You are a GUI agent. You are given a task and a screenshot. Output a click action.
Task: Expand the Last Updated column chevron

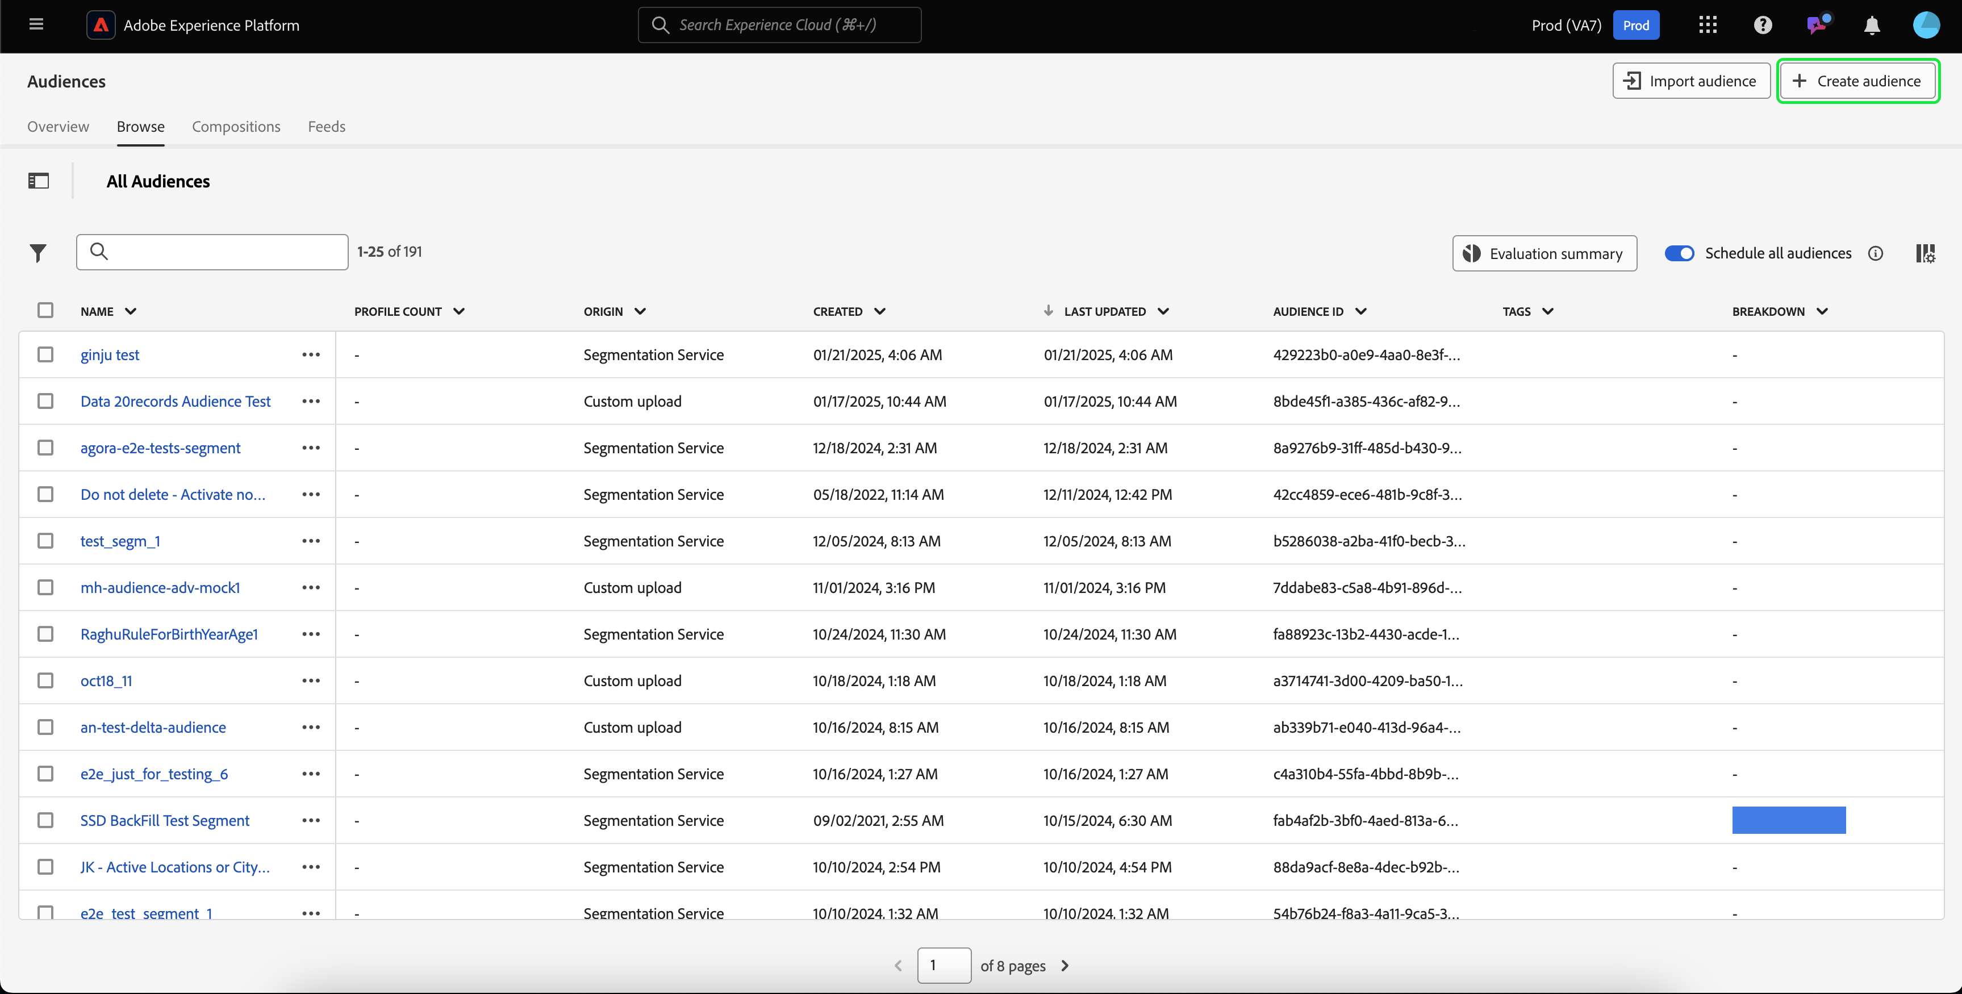click(x=1163, y=311)
